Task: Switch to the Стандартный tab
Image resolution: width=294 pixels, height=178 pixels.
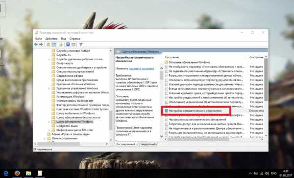Action: click(x=147, y=144)
